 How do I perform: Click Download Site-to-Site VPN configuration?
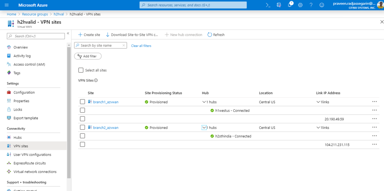pyautogui.click(x=132, y=35)
